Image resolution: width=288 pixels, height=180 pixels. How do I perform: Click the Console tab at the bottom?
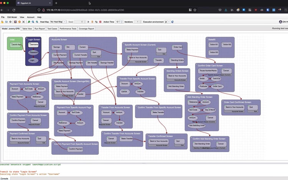4,178
